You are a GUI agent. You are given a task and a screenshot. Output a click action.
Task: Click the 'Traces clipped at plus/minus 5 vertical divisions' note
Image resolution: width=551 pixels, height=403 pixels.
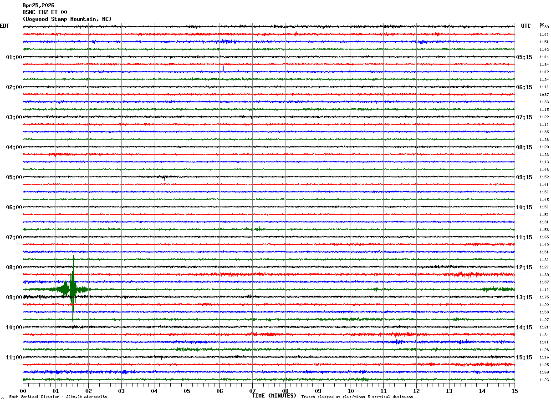click(357, 397)
